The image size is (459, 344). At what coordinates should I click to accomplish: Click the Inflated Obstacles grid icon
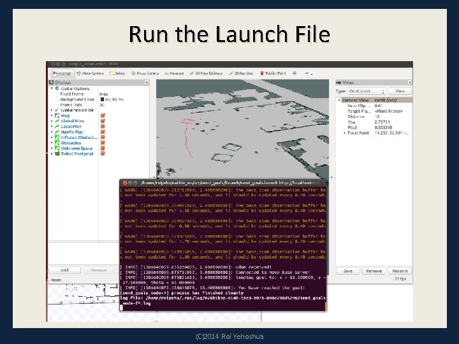[57, 137]
